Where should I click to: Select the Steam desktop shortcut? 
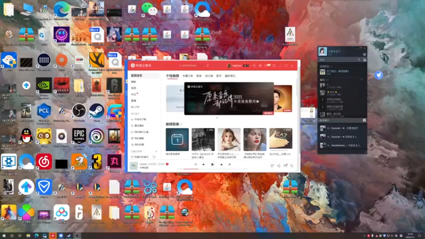click(97, 111)
